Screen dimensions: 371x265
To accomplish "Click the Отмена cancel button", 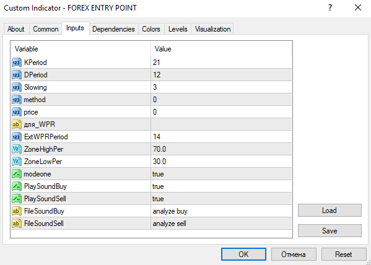I will [294, 254].
